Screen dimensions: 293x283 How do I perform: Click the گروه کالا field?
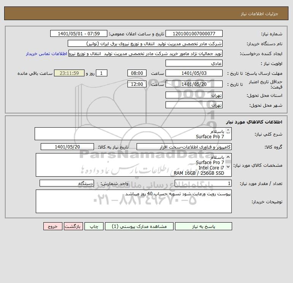tap(184, 147)
